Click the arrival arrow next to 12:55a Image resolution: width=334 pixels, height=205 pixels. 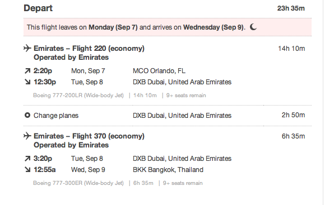pyautogui.click(x=27, y=169)
